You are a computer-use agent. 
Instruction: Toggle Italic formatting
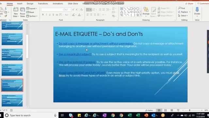tap(46, 15)
